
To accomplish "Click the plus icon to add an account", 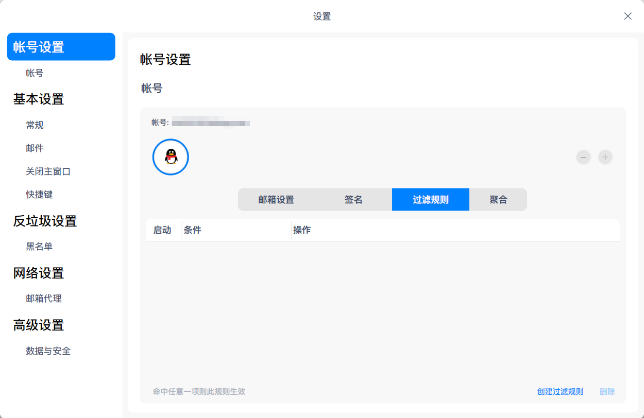I will [x=605, y=157].
